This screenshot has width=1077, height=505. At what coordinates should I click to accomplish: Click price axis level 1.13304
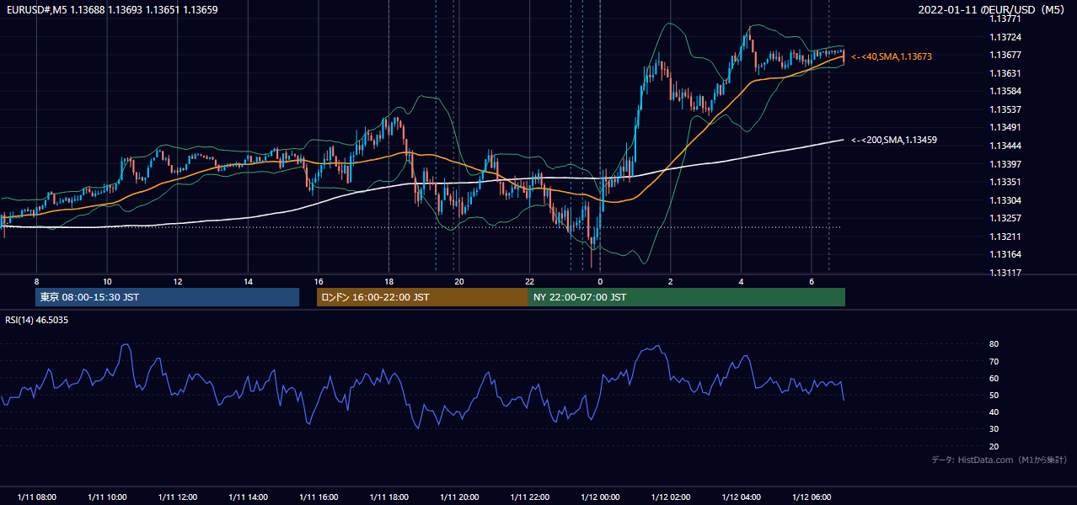point(1005,200)
